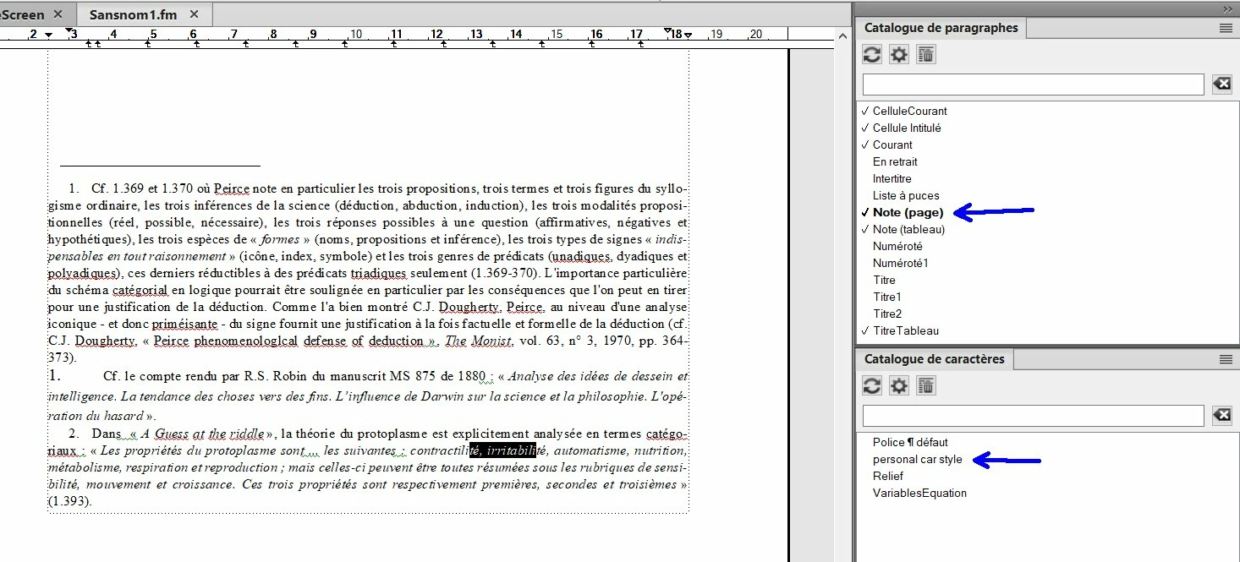Apply the Liste à puces format
Screen dimensions: 1240x562
tap(906, 195)
